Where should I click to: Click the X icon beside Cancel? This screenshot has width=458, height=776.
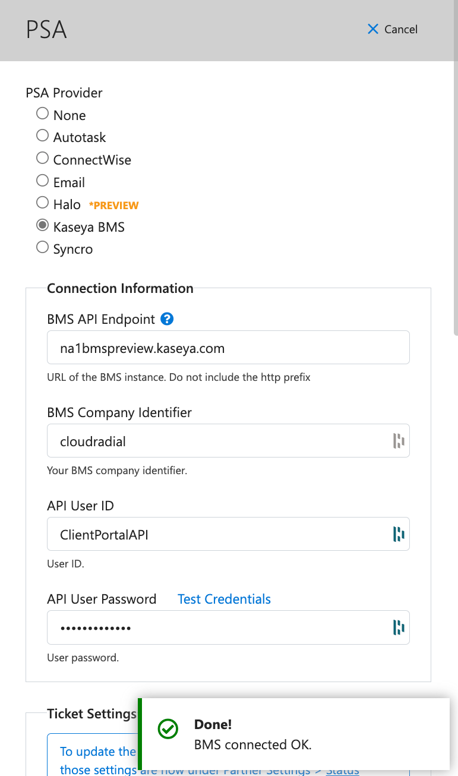[x=373, y=29]
